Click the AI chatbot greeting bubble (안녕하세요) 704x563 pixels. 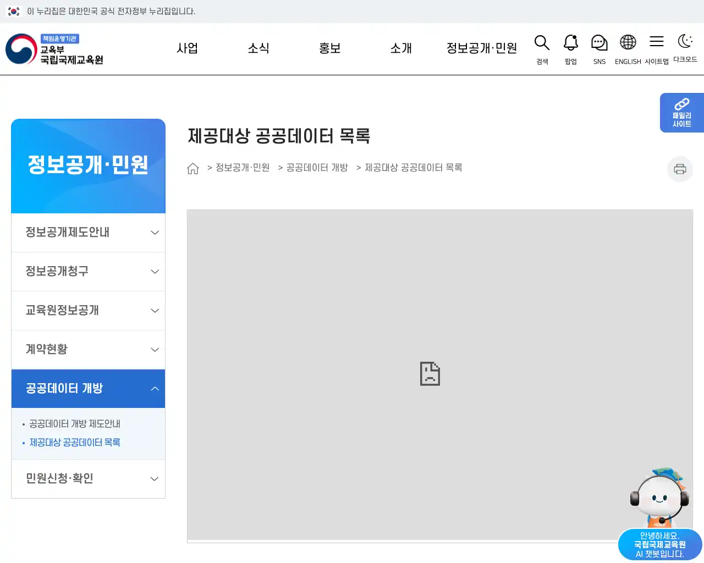660,545
